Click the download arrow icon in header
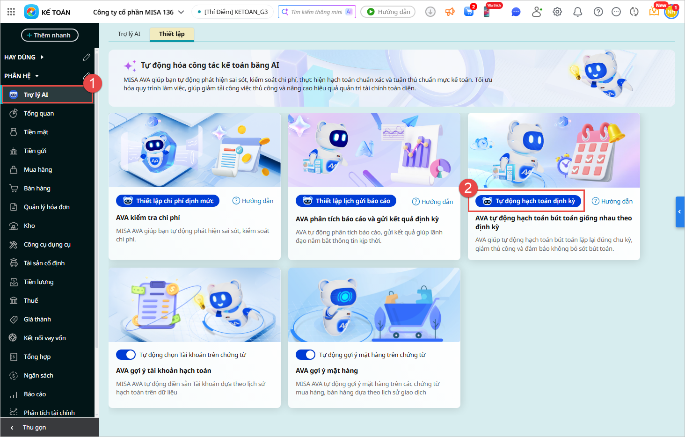The height and width of the screenshot is (437, 685). tap(430, 12)
